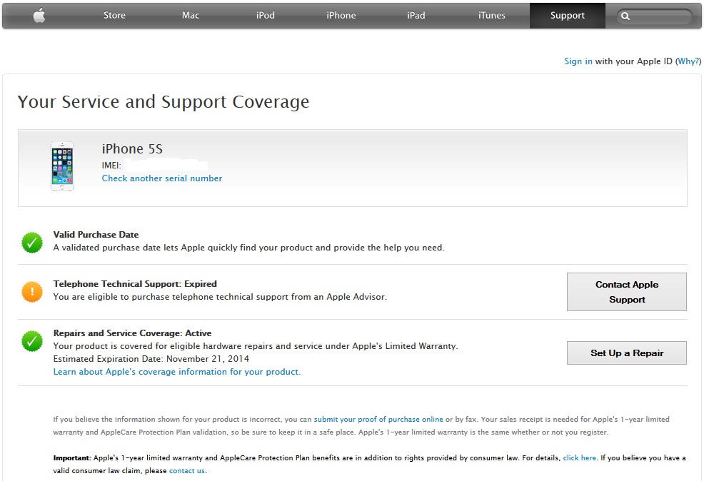Open the iTunes section

(x=492, y=15)
